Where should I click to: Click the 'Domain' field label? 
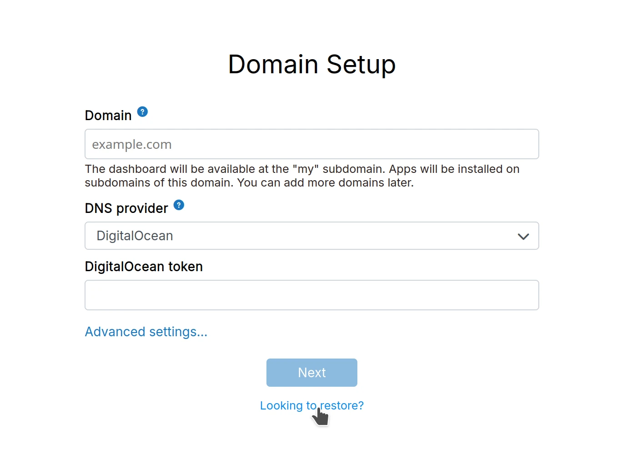point(108,116)
